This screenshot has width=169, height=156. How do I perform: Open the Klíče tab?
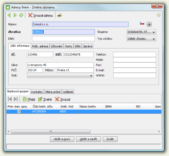click(x=78, y=46)
